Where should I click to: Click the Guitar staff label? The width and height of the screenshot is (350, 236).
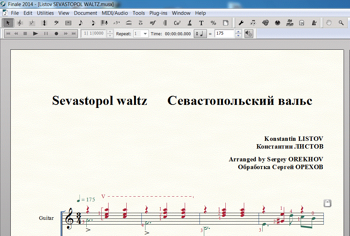pyautogui.click(x=46, y=218)
